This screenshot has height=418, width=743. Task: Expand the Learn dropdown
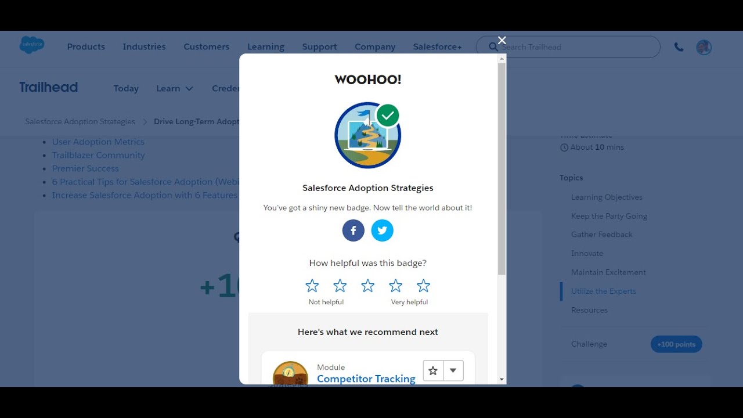tap(175, 88)
